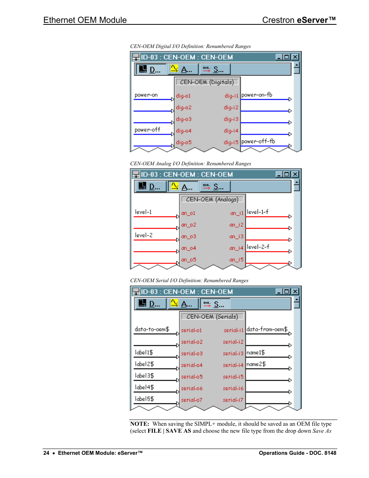Click the power-on-fb output signal
Viewport: 369px width, 478px height.
(257, 95)
